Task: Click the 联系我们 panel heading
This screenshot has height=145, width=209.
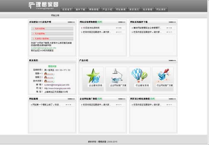Action: [x=33, y=60]
